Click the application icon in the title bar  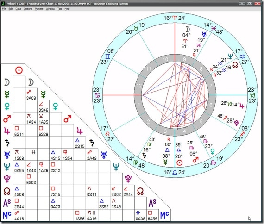pos(3,3)
